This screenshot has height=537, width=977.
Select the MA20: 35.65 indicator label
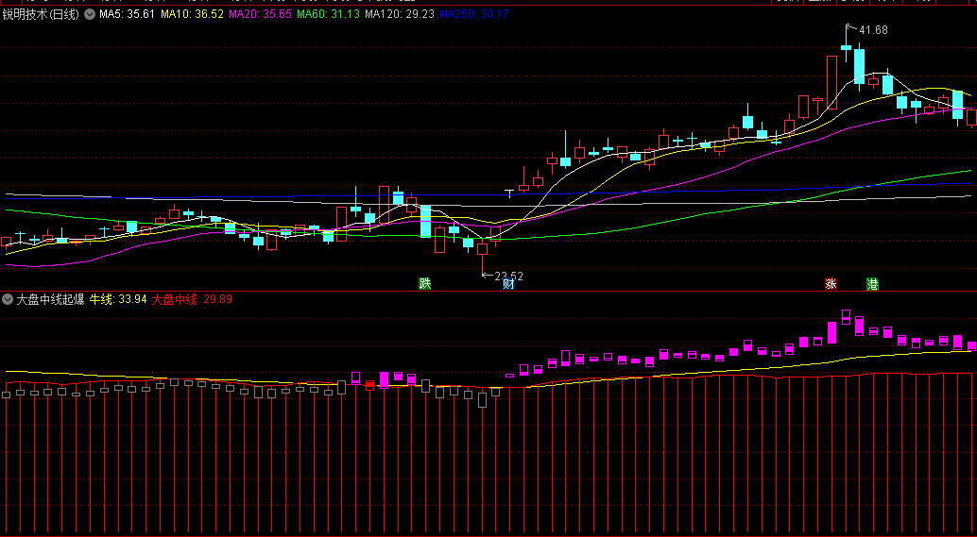tap(261, 14)
